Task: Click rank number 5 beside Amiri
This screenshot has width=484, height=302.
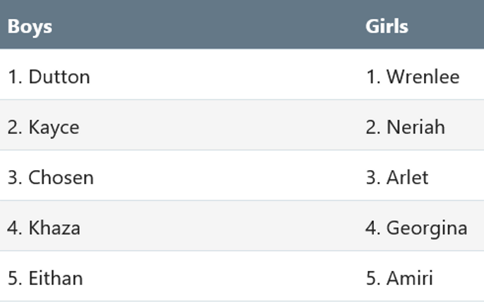Action: 373,278
